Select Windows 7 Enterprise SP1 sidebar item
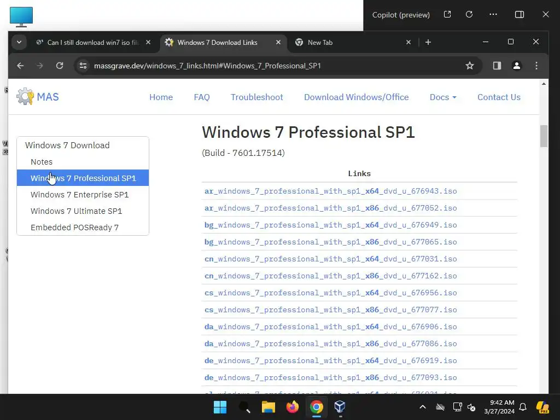The height and width of the screenshot is (420, 560). pos(83,195)
